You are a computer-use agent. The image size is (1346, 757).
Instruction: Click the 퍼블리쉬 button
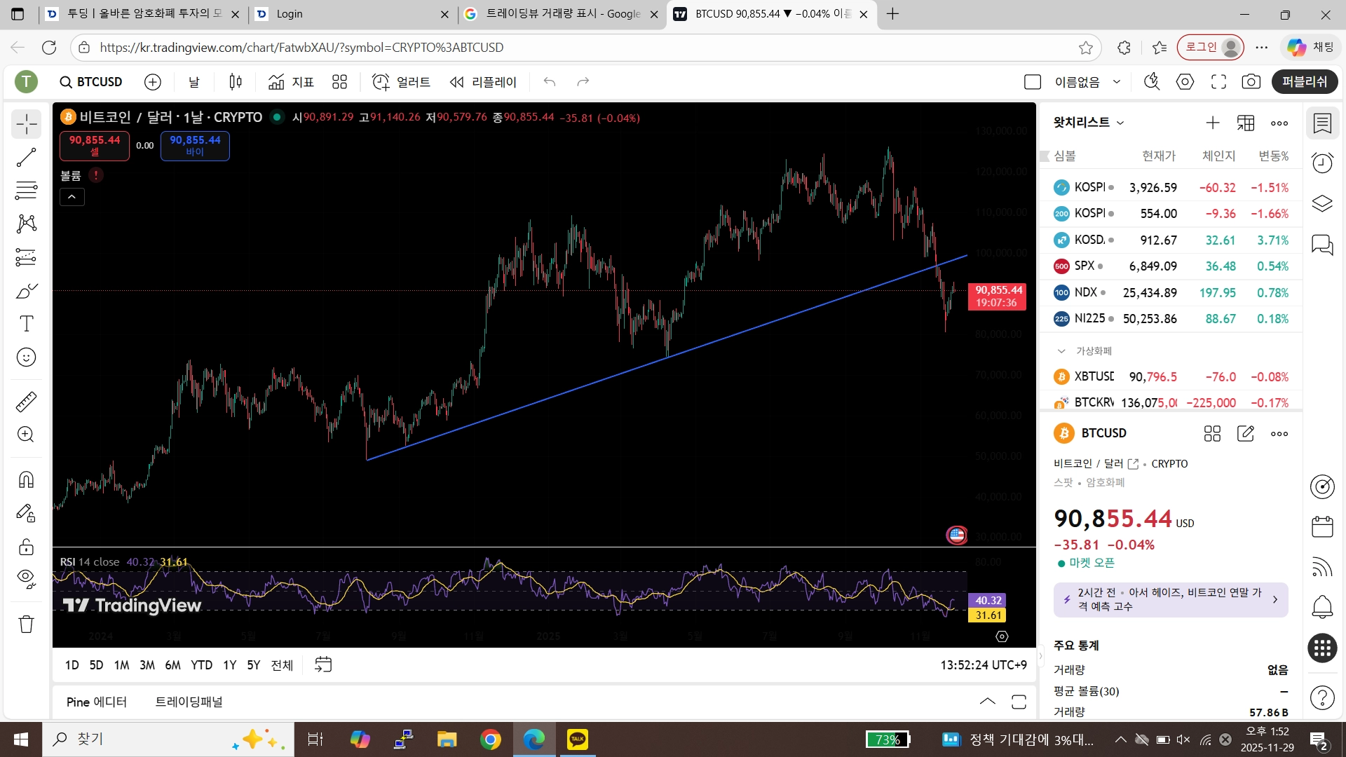click(1304, 82)
